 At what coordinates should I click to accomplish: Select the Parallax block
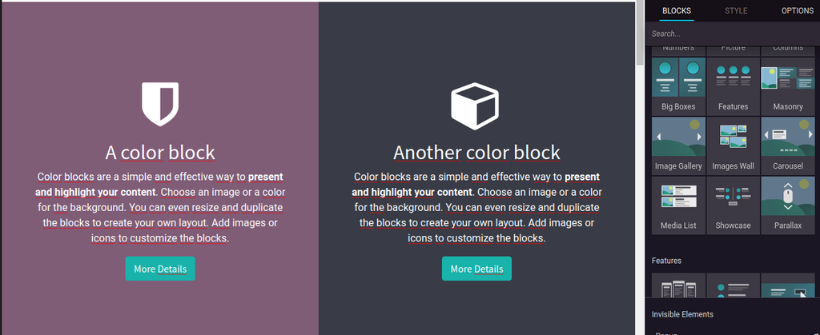coord(787,205)
